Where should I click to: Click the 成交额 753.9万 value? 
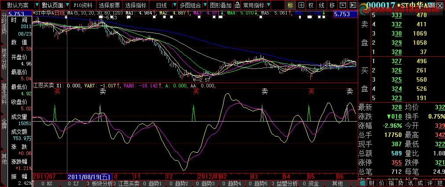[22, 138]
